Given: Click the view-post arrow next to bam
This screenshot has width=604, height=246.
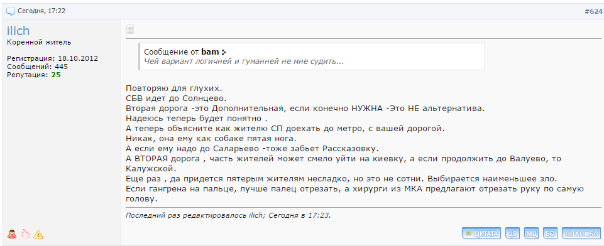Looking at the screenshot, I should 224,52.
